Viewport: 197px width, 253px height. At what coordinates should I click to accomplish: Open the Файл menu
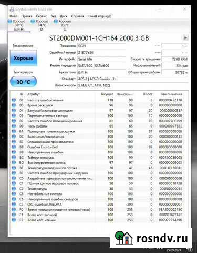coord(14,16)
